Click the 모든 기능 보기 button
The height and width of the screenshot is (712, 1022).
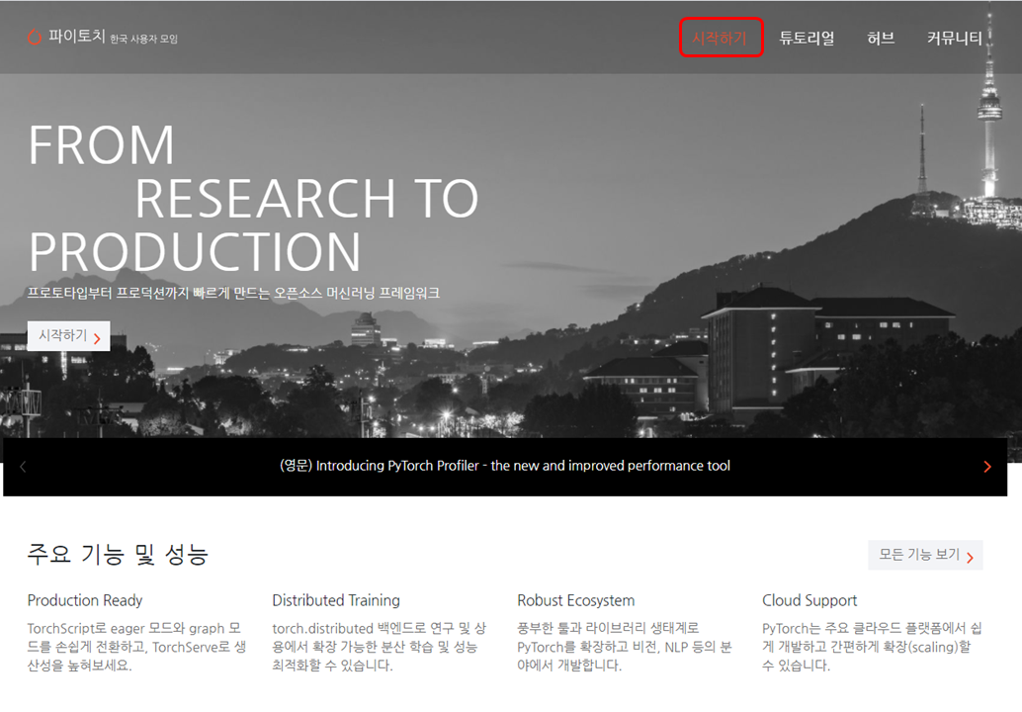[925, 555]
